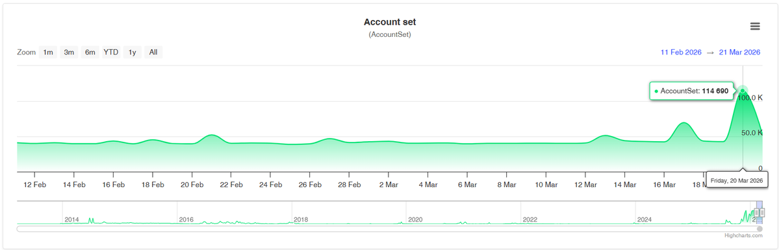Open the chart context hamburger menu
The width and height of the screenshot is (779, 250).
point(755,27)
